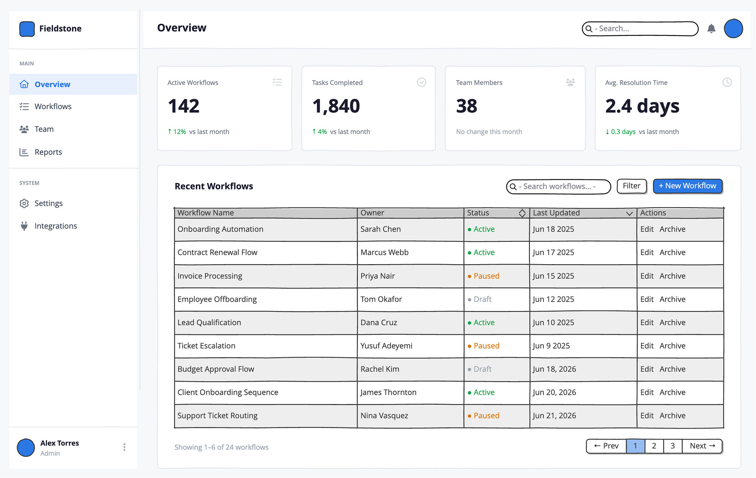Click owner Sarah Chen cell

pos(411,229)
